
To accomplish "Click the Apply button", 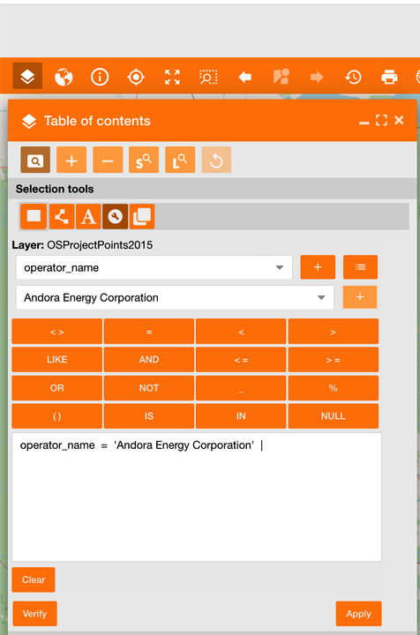I will click(x=358, y=614).
